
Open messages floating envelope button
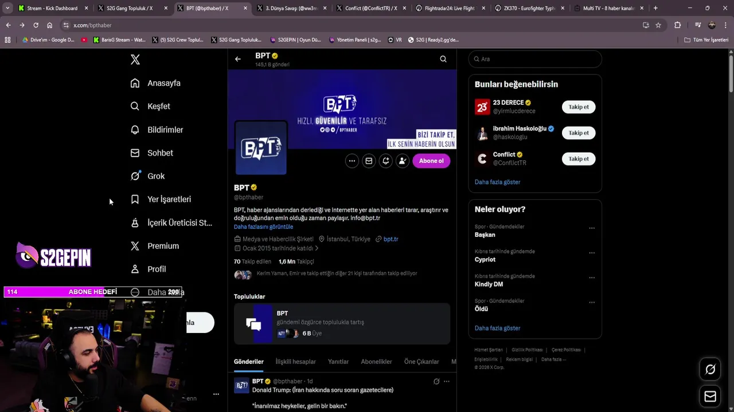[710, 397]
